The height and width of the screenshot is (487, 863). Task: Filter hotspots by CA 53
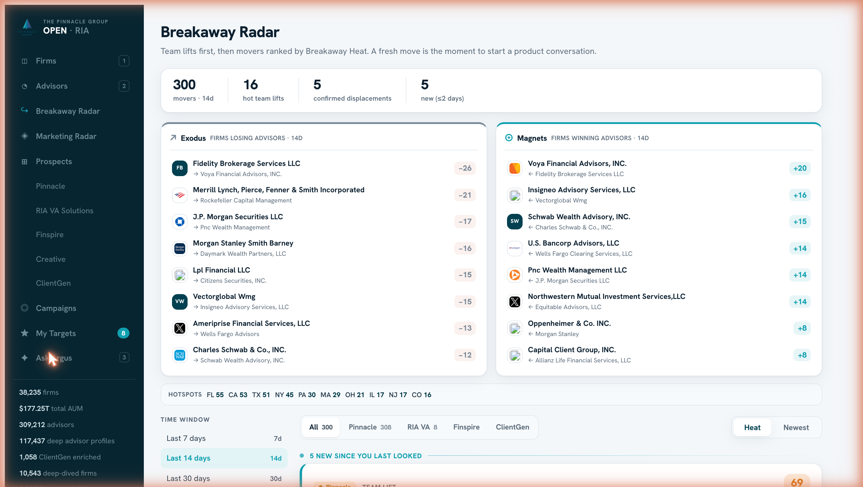[x=238, y=394]
